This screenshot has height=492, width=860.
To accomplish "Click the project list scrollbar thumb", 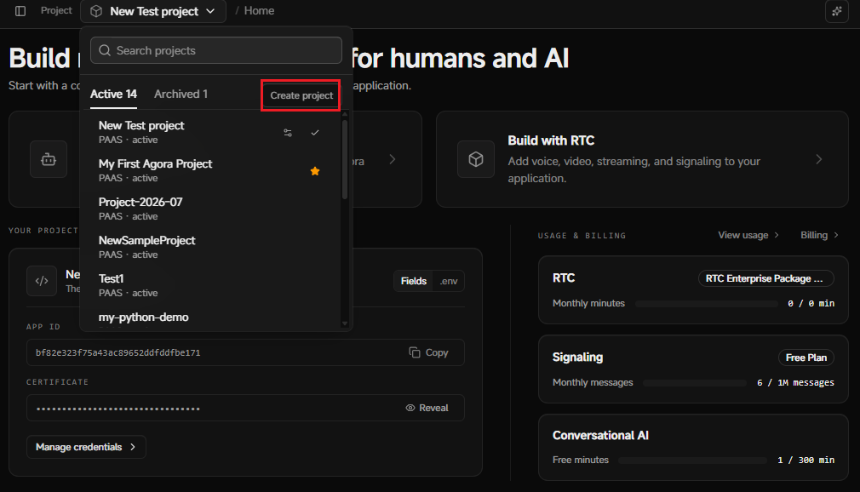I will coord(345,159).
